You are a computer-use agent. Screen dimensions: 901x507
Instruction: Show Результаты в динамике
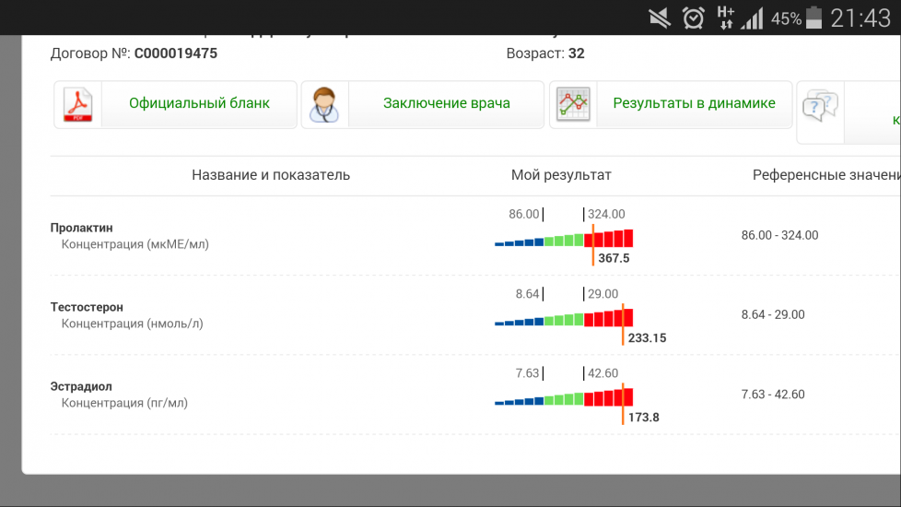coord(694,103)
